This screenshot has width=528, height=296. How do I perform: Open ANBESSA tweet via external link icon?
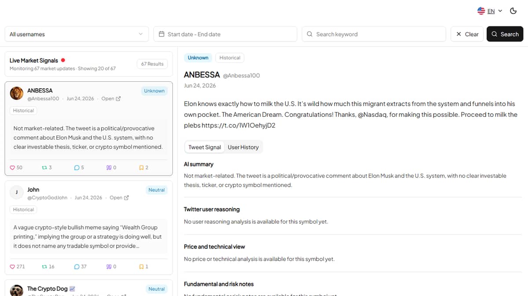(x=118, y=99)
